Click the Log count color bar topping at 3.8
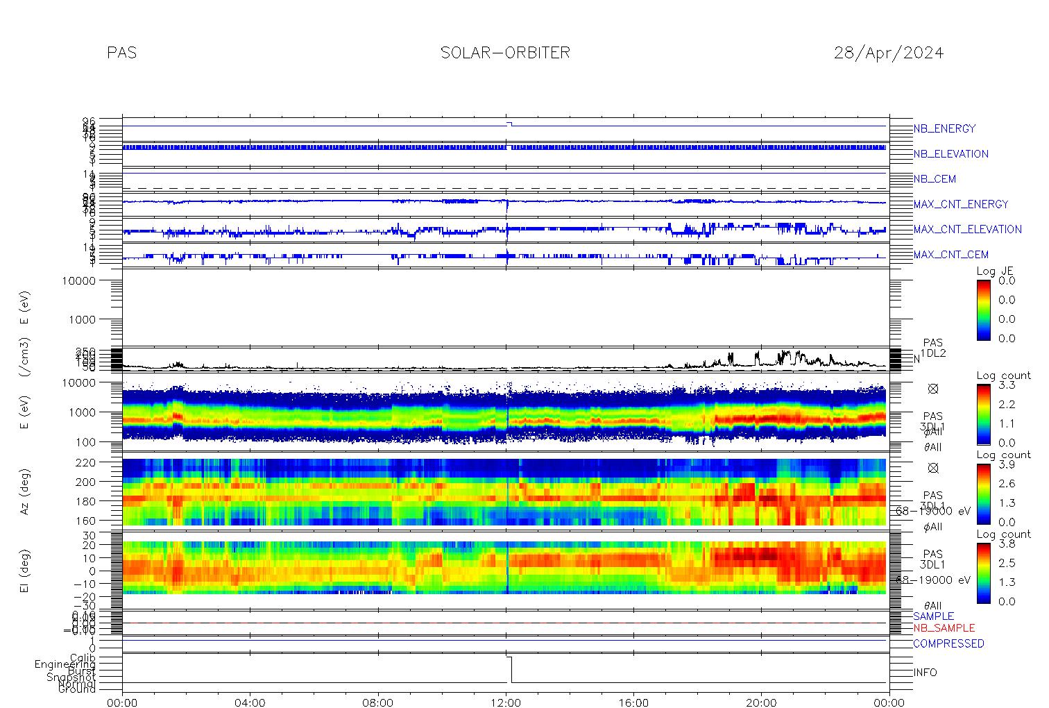The width and height of the screenshot is (1049, 708). 983,573
